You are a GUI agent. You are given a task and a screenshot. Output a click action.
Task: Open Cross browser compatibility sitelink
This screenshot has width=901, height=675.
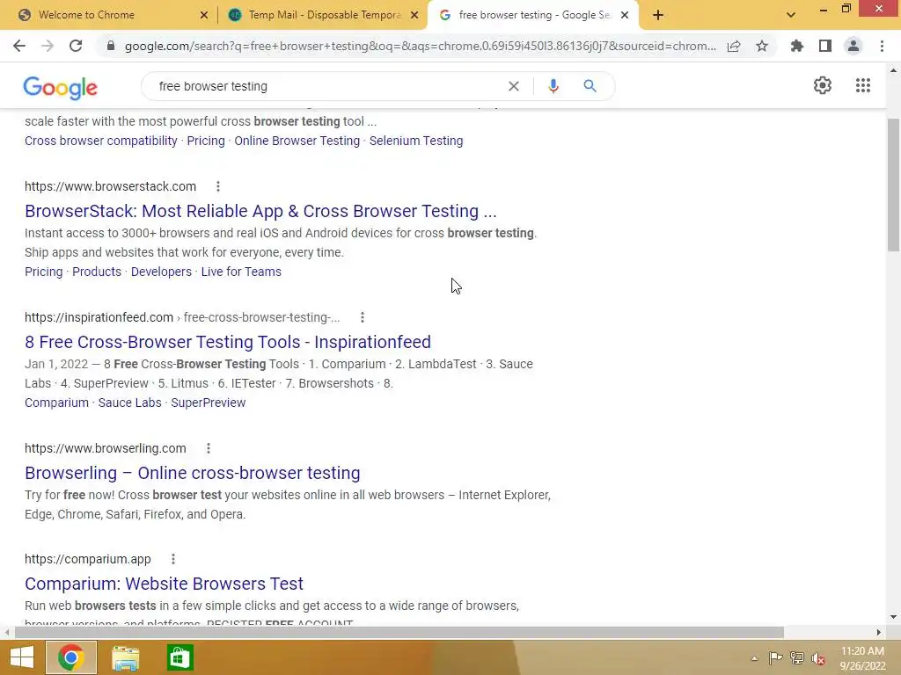(101, 141)
